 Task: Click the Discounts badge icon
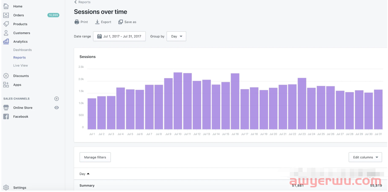click(x=6, y=76)
